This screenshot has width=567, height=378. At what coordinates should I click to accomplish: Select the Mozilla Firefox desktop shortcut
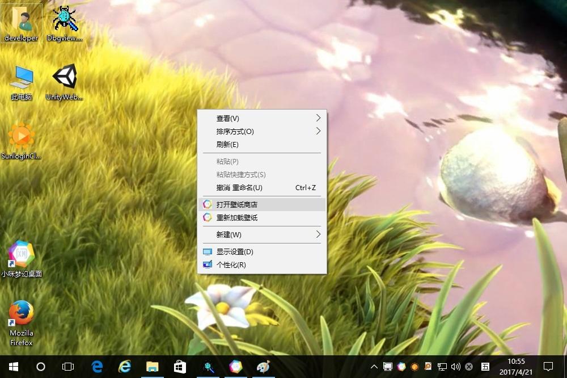22,323
